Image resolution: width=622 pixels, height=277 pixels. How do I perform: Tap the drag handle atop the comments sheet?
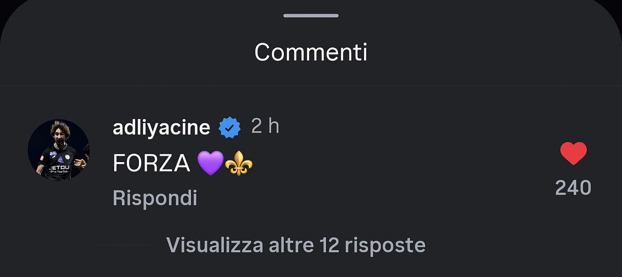311,16
